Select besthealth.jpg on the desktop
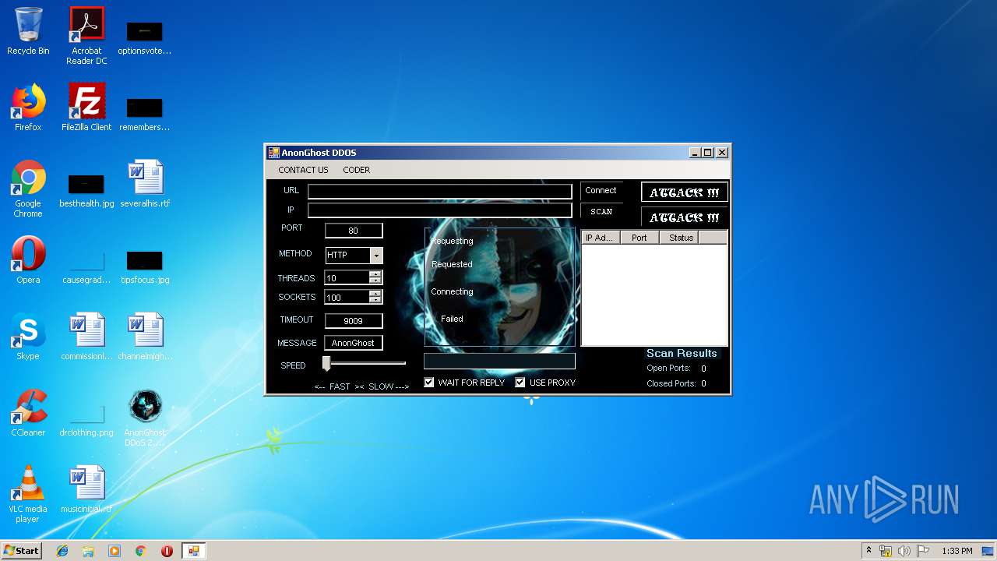The height and width of the screenshot is (561, 997). point(86,191)
